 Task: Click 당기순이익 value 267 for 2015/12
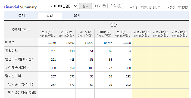click(53, 76)
